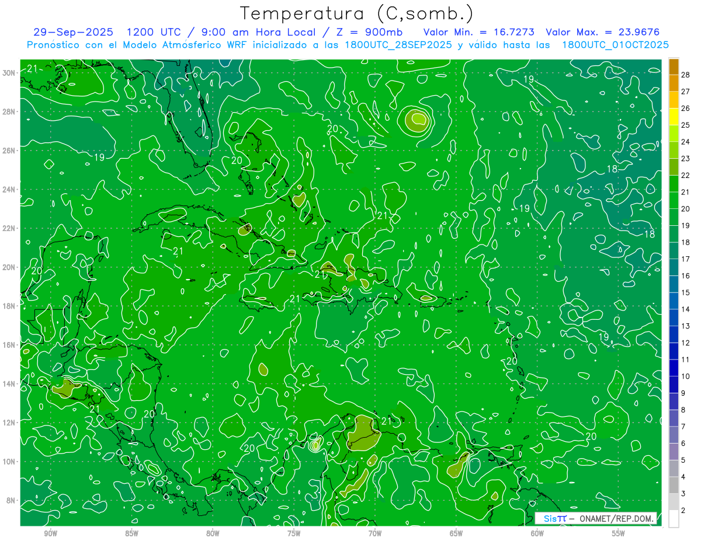
Task: Click "9:00 am Hora Local" in the header
Action: (x=258, y=32)
